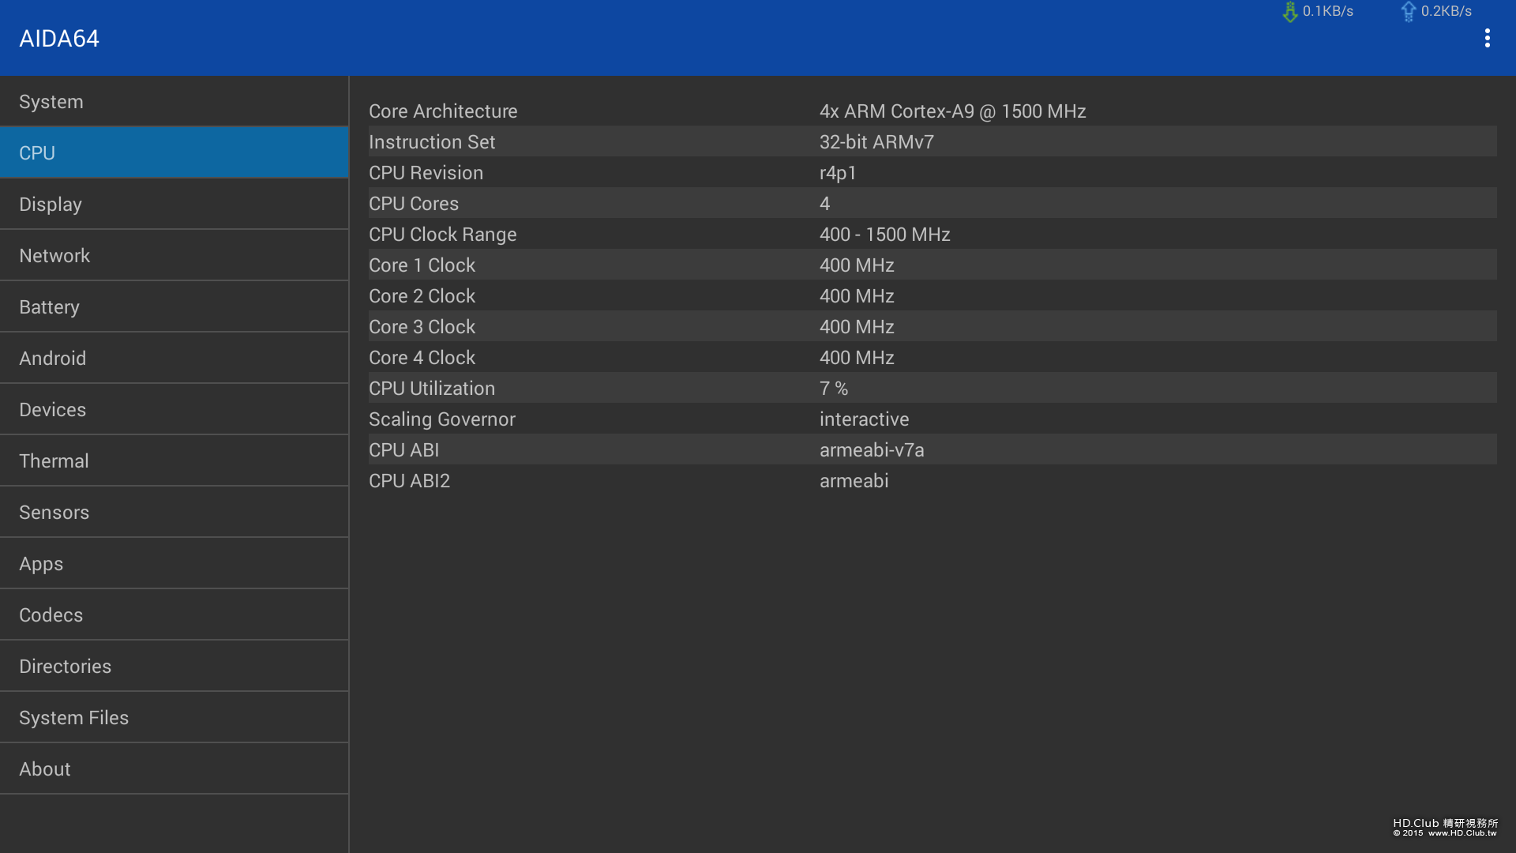
Task: Click the download speed arrow indicator
Action: pyautogui.click(x=1290, y=12)
